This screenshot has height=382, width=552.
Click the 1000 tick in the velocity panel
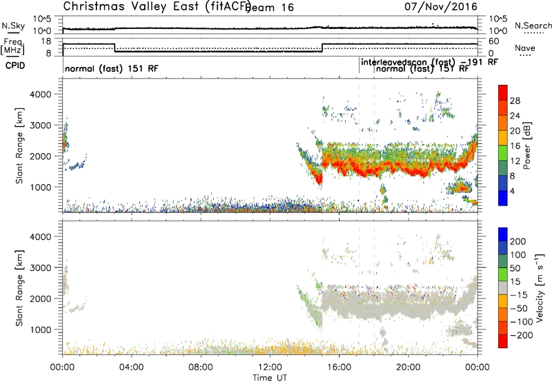(x=40, y=330)
